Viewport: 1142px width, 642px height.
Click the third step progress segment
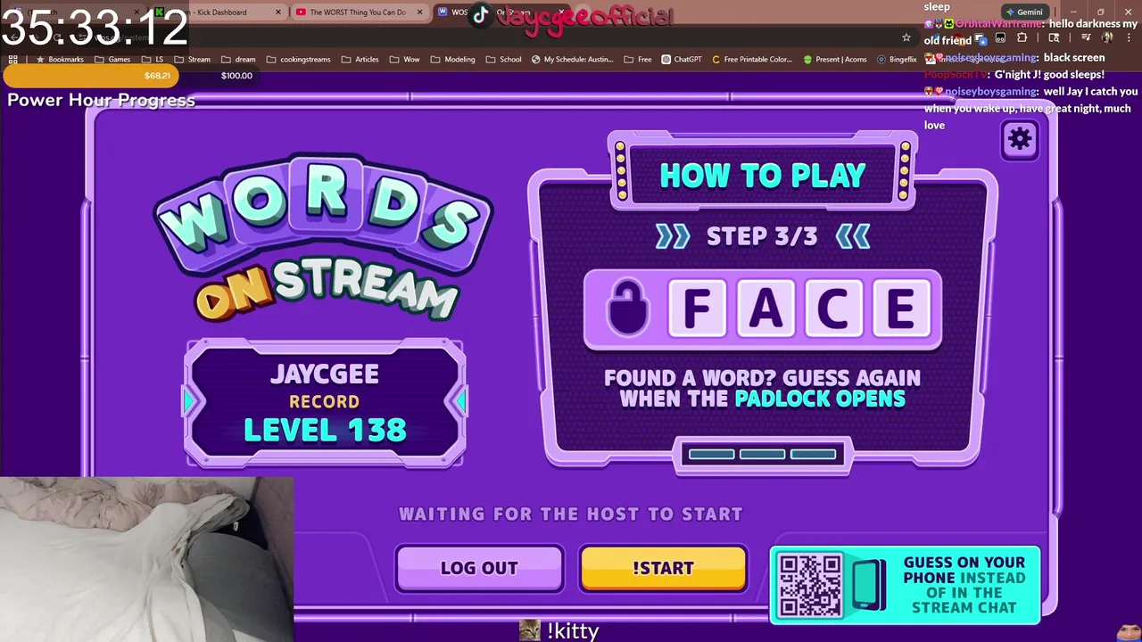813,454
